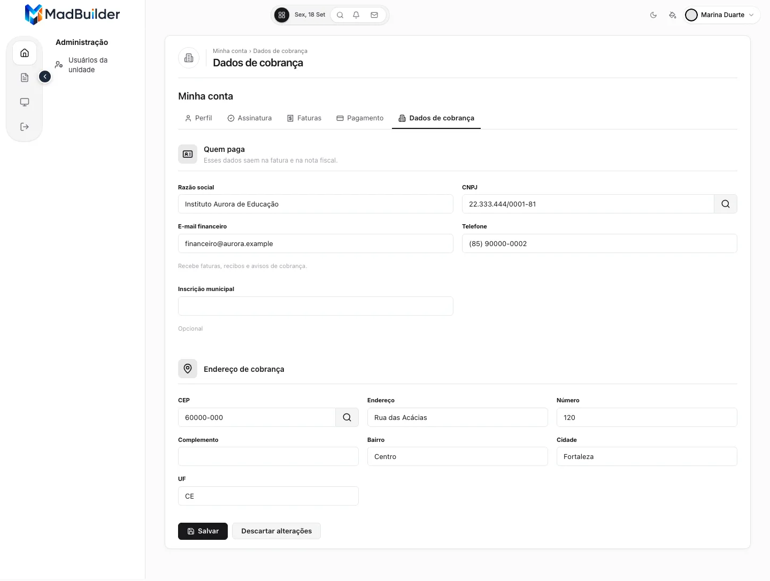770x581 pixels.
Task: Click the Cidade input field
Action: tap(647, 456)
